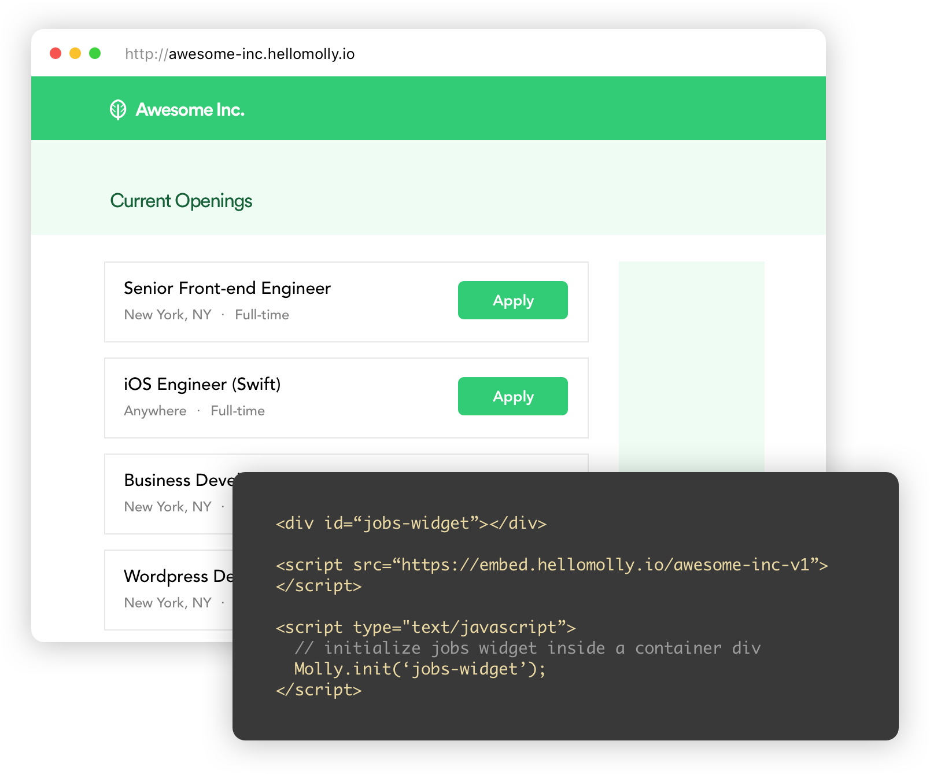Click the light green sidebar panel

click(692, 367)
